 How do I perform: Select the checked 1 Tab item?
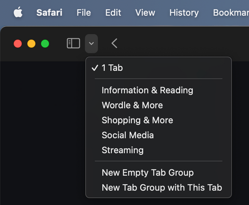(159, 68)
